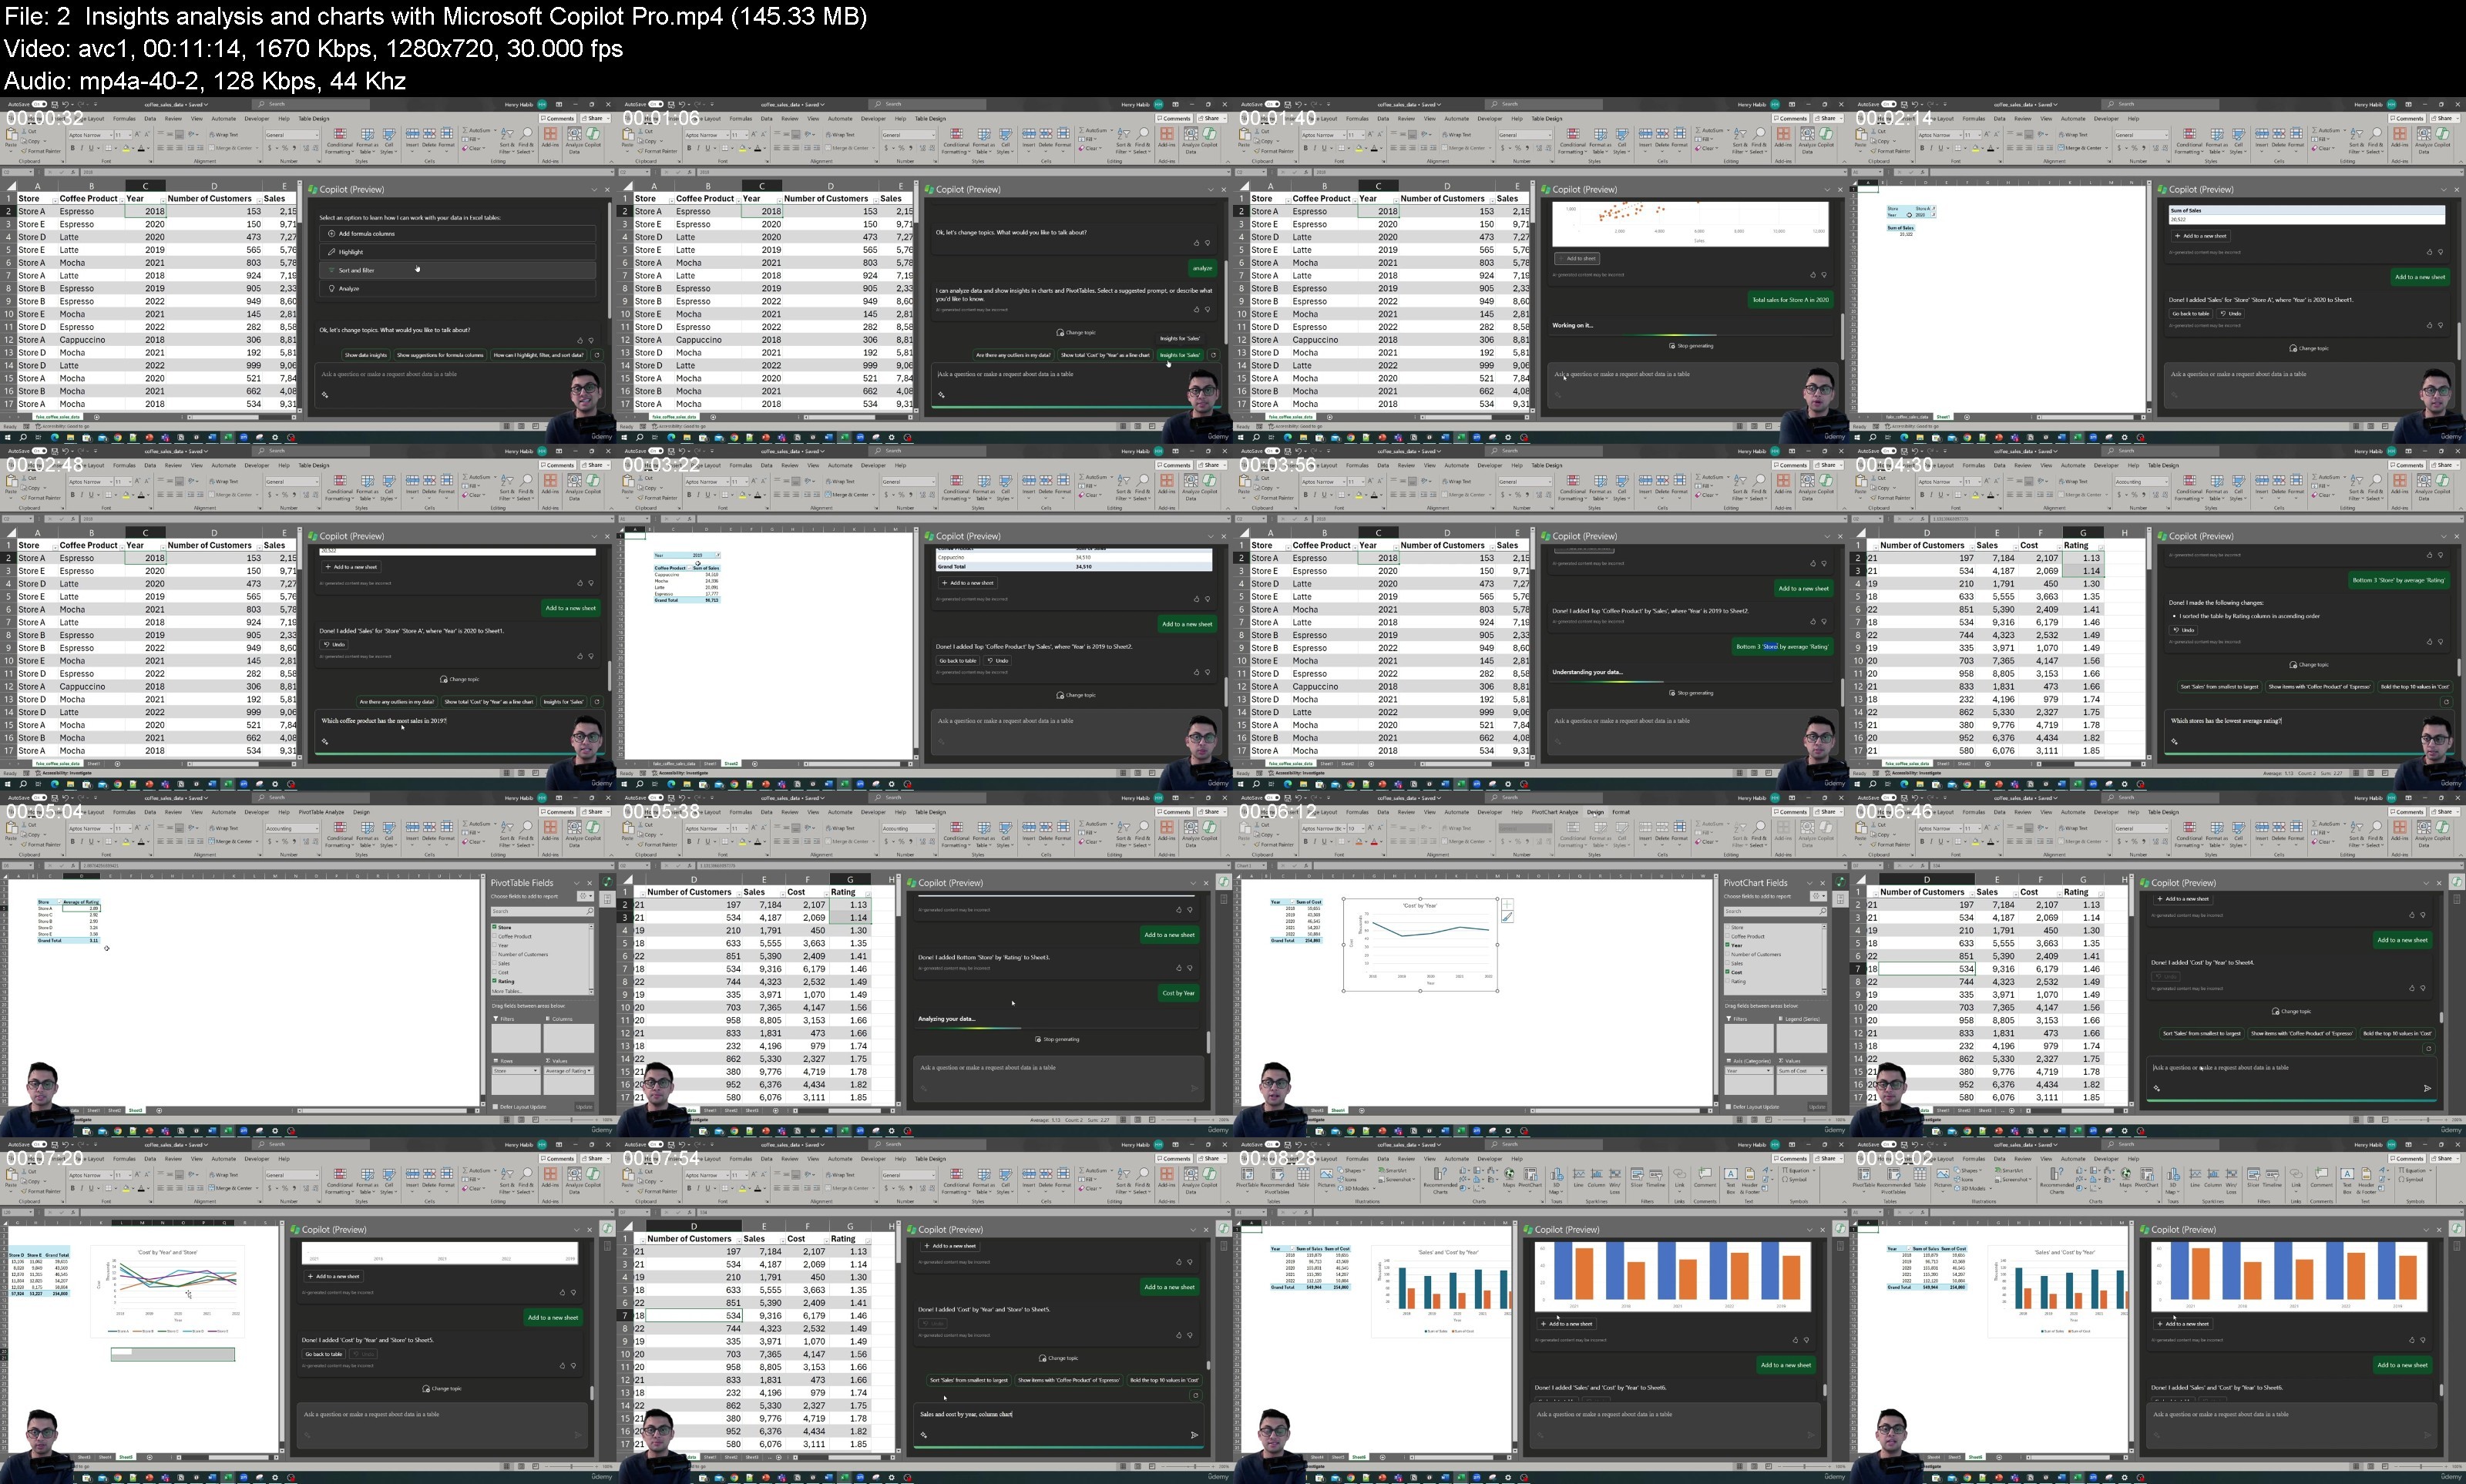Toggle AutoSave switch in 00:01:06 frame
2466x1484 pixels.
click(x=656, y=104)
